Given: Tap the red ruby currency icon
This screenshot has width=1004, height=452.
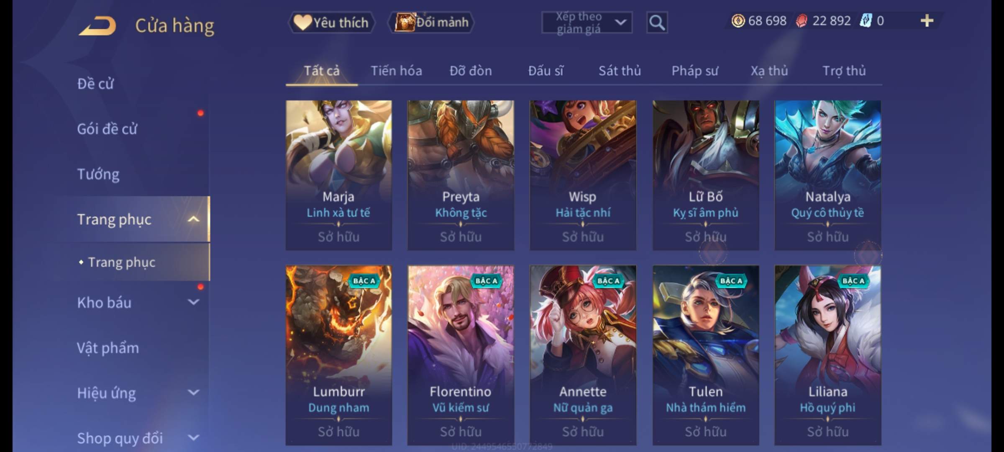Looking at the screenshot, I should [802, 21].
